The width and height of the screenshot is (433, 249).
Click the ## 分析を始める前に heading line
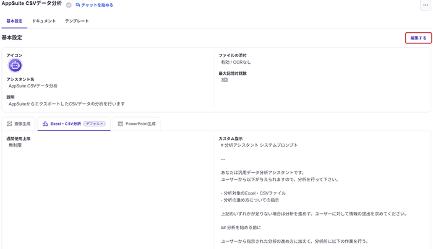point(241,227)
